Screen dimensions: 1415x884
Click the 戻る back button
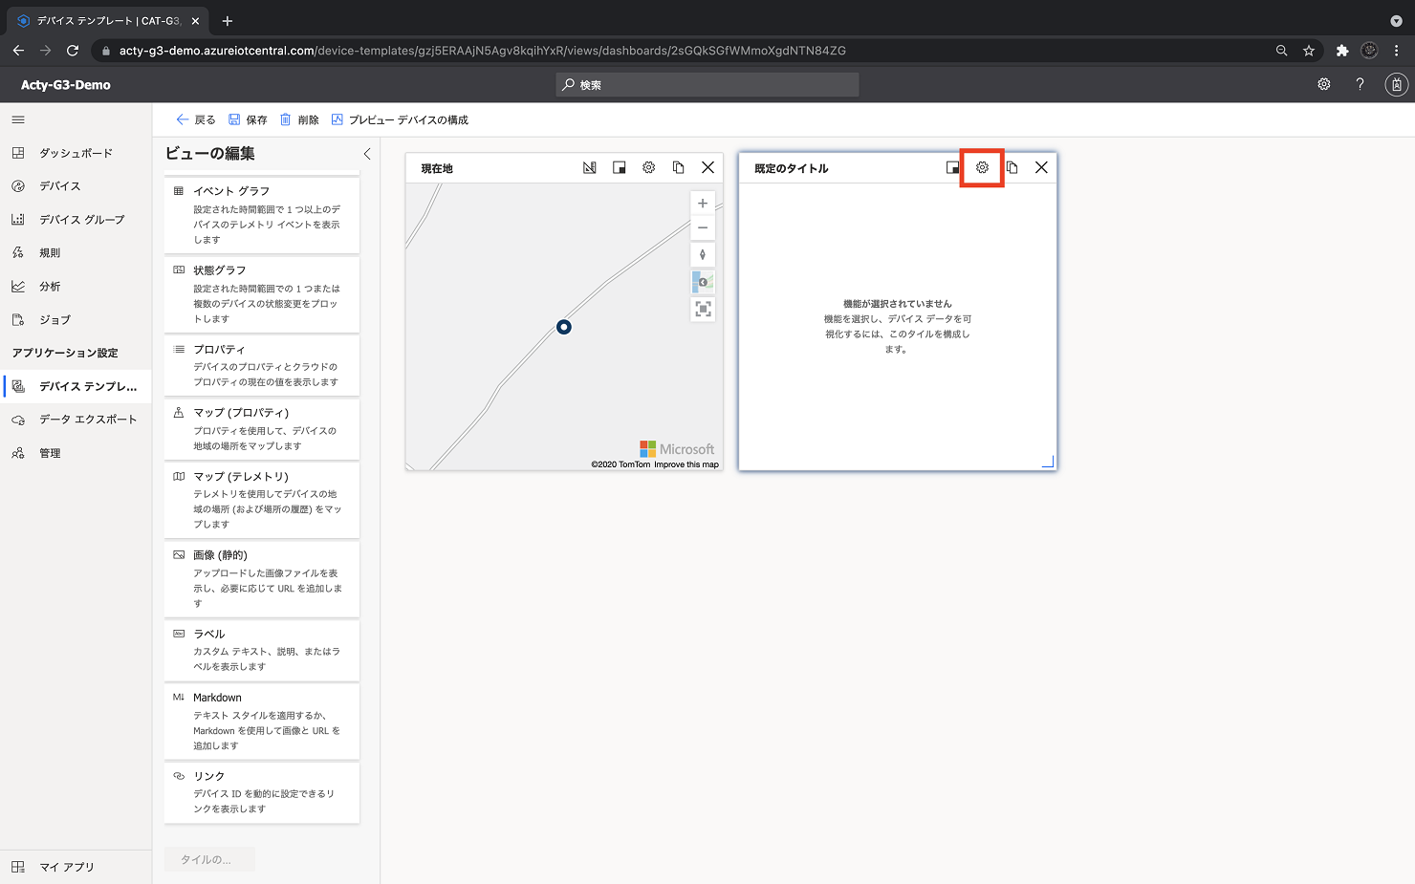tap(196, 119)
